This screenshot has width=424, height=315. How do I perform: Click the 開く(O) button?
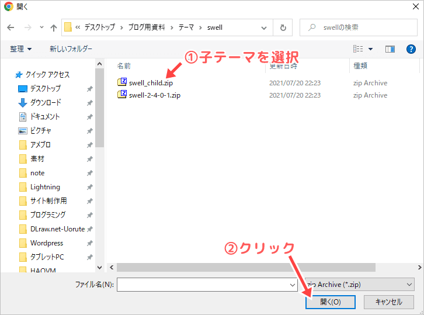click(330, 302)
